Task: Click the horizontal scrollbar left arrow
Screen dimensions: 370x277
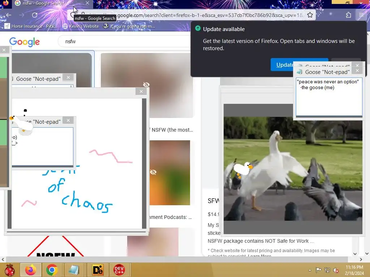Action: 3,259
